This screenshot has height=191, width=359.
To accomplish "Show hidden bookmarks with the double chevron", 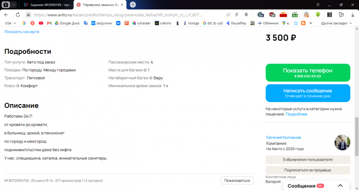I will [311, 23].
